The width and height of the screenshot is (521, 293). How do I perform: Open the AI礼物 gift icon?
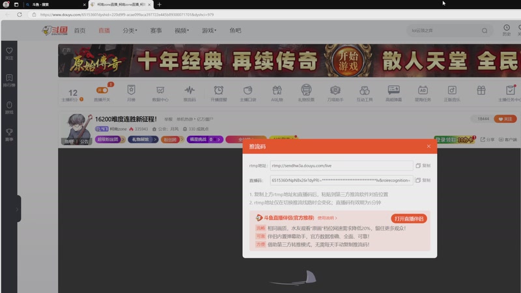pos(277,93)
